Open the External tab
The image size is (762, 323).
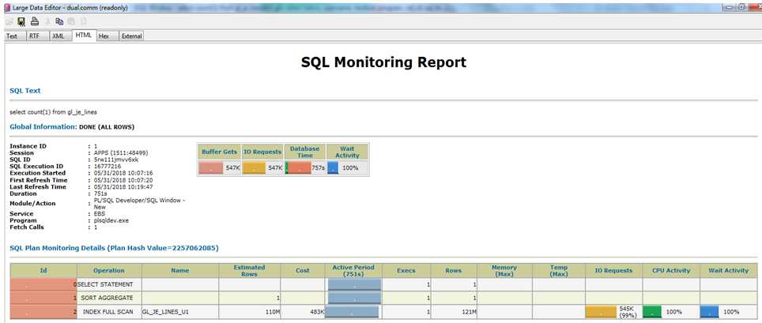click(x=131, y=36)
